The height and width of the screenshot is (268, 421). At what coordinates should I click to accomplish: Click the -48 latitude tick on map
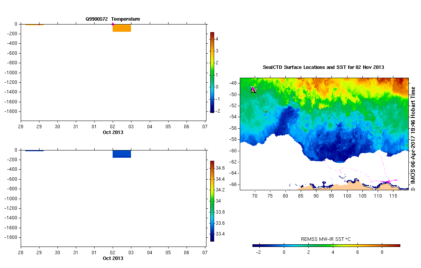pyautogui.click(x=233, y=83)
